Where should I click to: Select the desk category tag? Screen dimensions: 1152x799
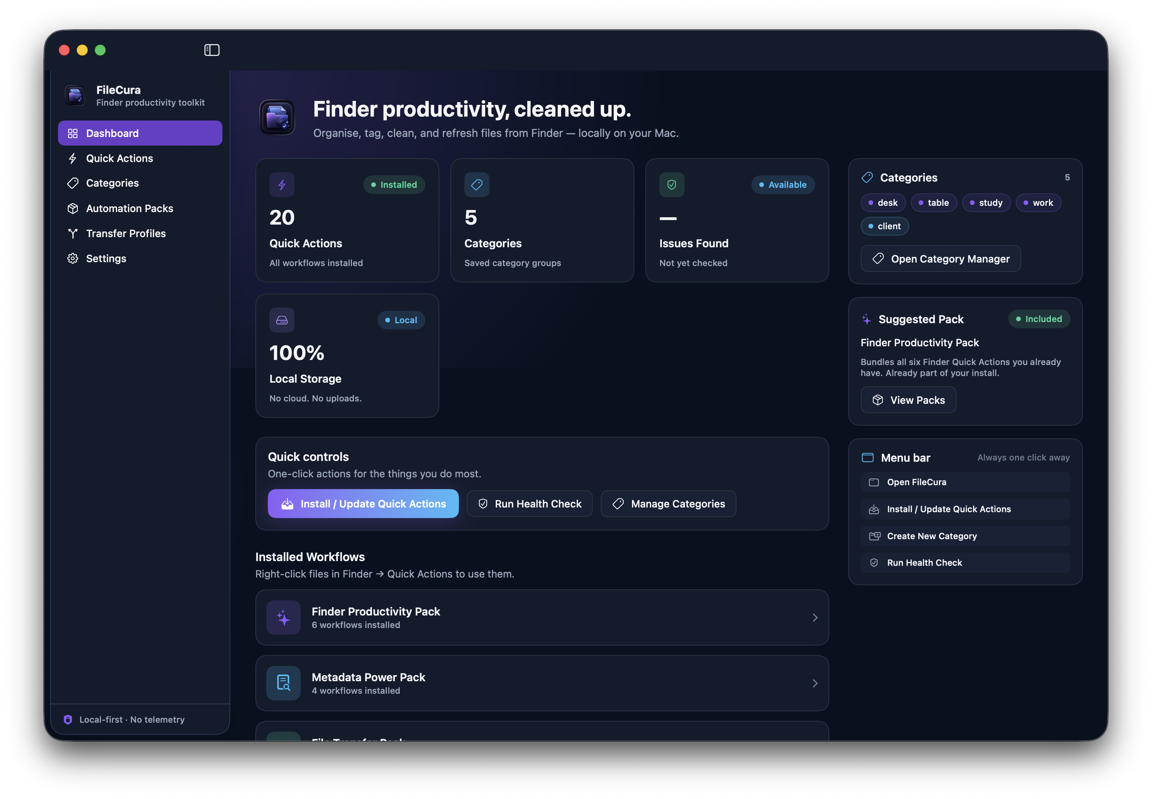click(x=883, y=203)
